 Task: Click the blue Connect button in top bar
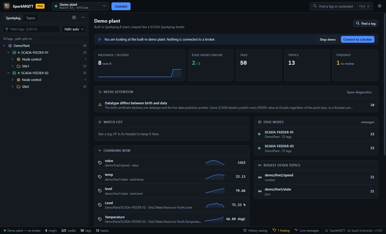121,6
